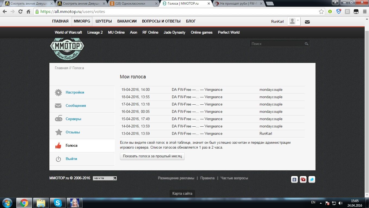369x208 pixels.
Task: Select Серверы in the sidebar
Action: [x=73, y=119]
